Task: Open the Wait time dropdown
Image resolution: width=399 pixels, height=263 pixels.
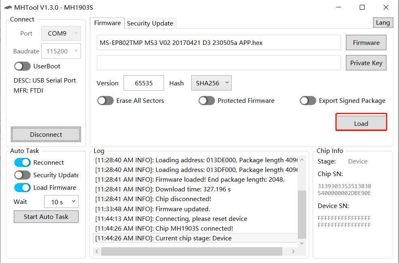Action: (x=61, y=202)
